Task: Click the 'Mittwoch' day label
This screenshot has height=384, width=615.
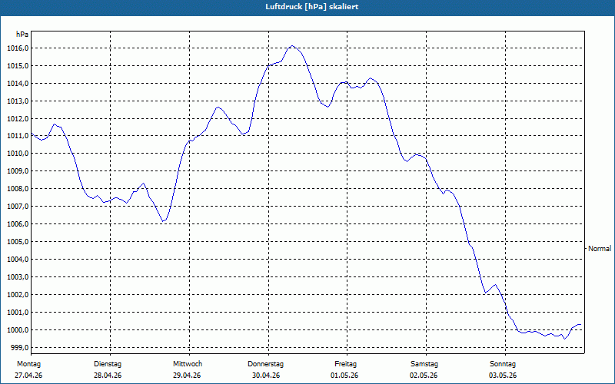Action: point(188,364)
